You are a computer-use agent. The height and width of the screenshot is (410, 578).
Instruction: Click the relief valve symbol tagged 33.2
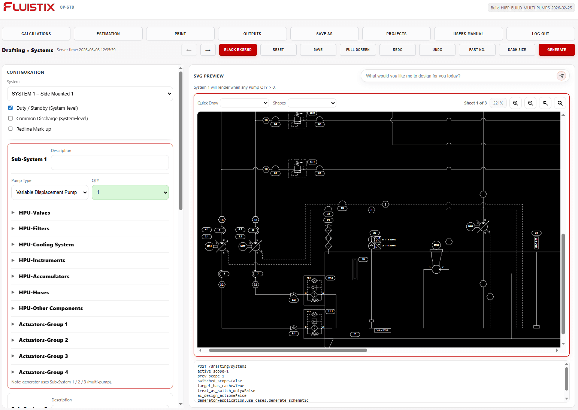(297, 120)
